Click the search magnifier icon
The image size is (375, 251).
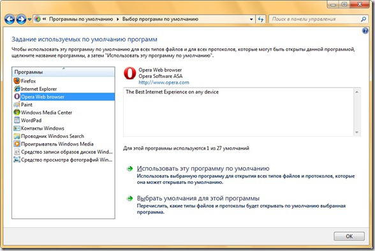click(x=364, y=19)
